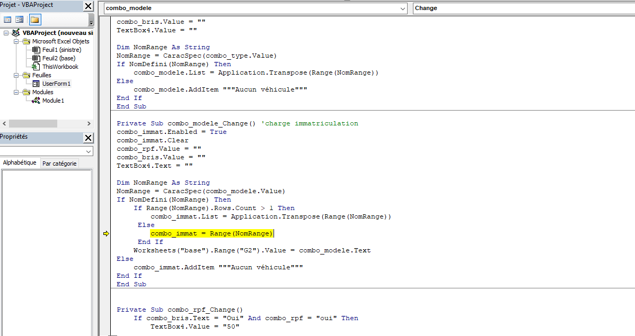
Task: Click yellow execution arrow in code margin
Action: coord(106,234)
